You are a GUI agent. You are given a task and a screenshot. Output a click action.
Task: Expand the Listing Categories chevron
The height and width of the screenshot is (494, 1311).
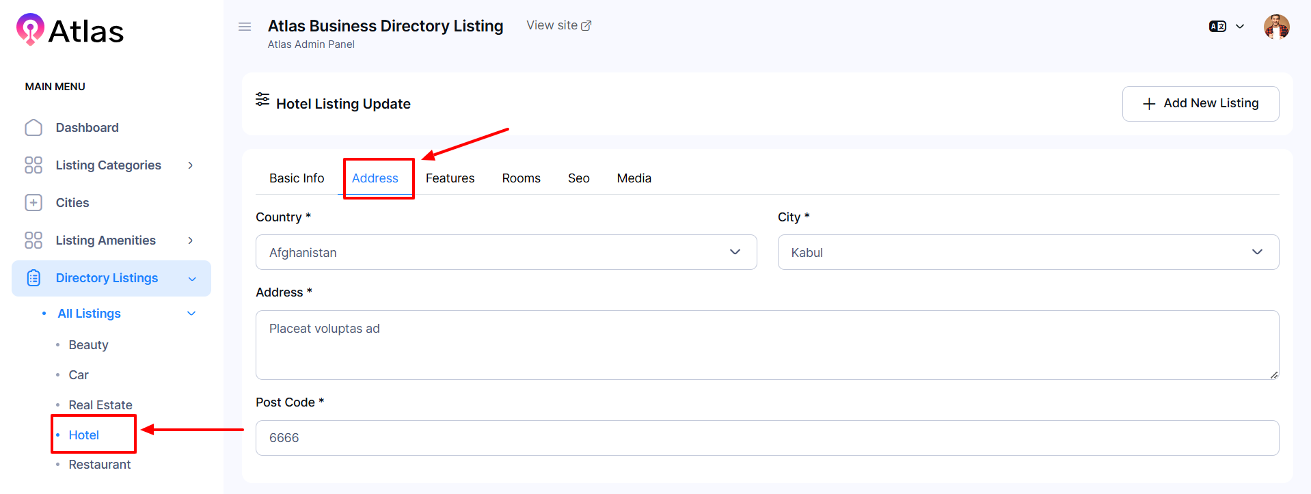[191, 165]
